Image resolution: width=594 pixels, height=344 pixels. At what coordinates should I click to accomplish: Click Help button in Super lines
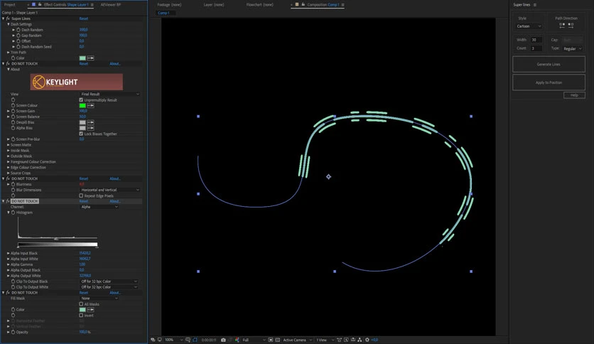[x=574, y=95]
